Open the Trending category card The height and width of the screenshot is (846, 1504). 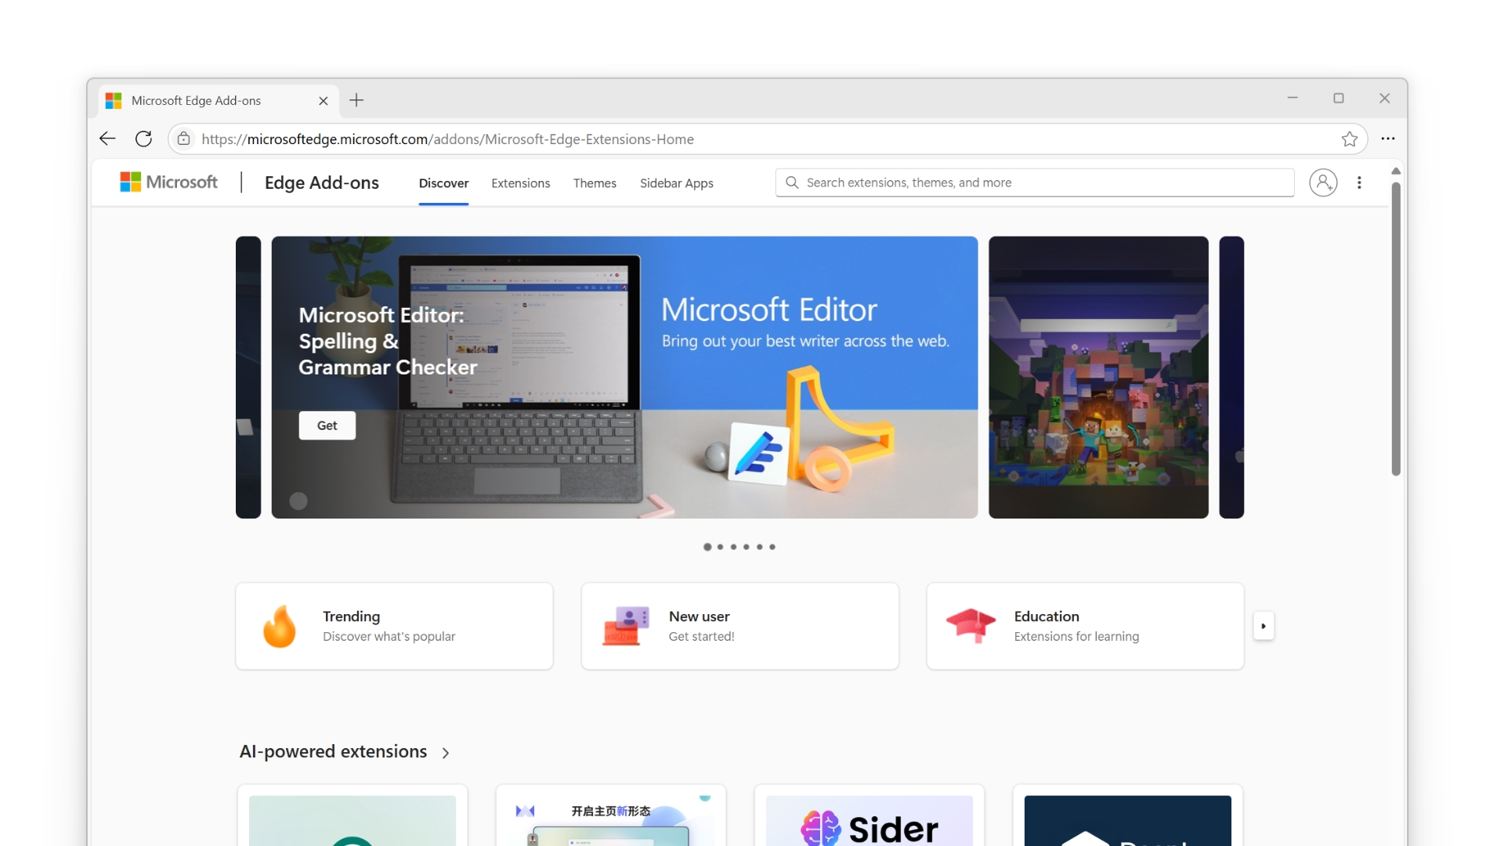pos(394,626)
